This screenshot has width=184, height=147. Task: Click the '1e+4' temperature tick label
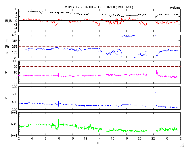click(14, 136)
